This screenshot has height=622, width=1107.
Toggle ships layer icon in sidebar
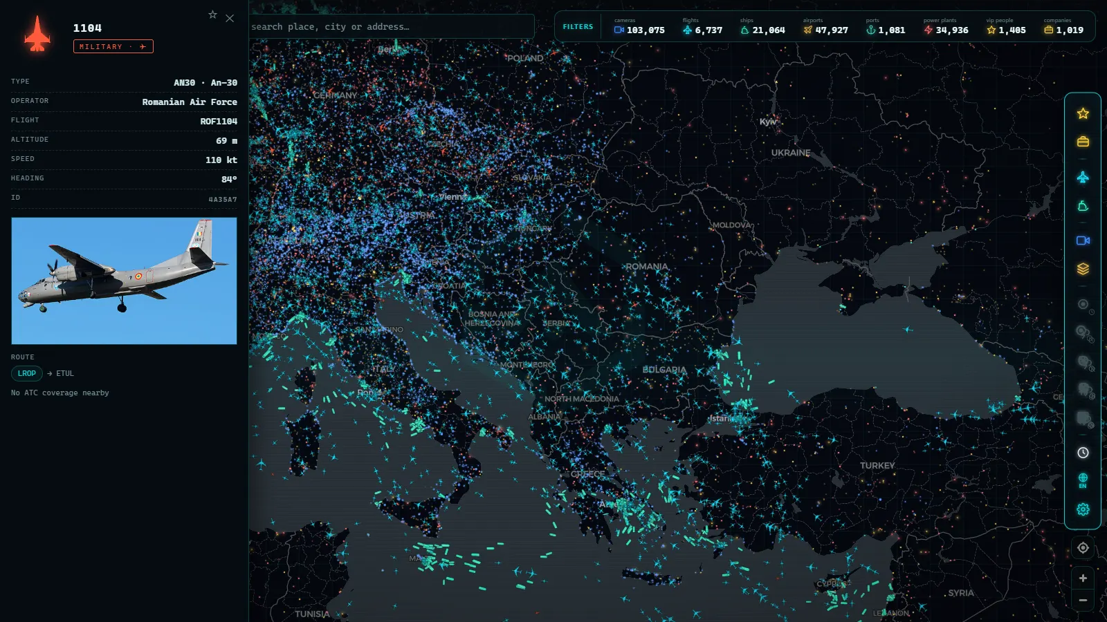1083,206
